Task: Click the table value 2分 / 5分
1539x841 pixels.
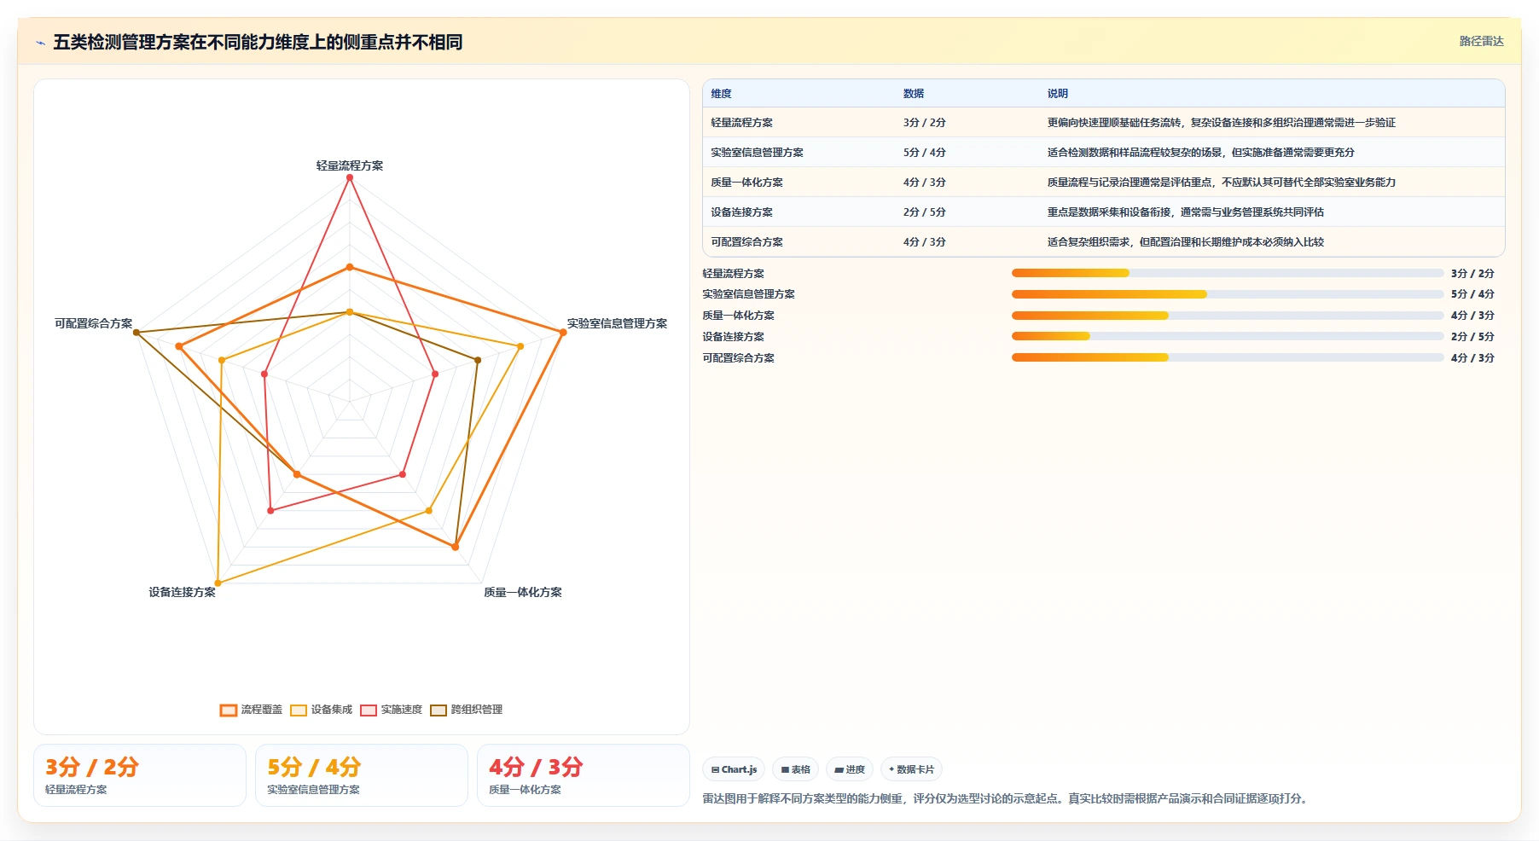Action: coord(925,212)
